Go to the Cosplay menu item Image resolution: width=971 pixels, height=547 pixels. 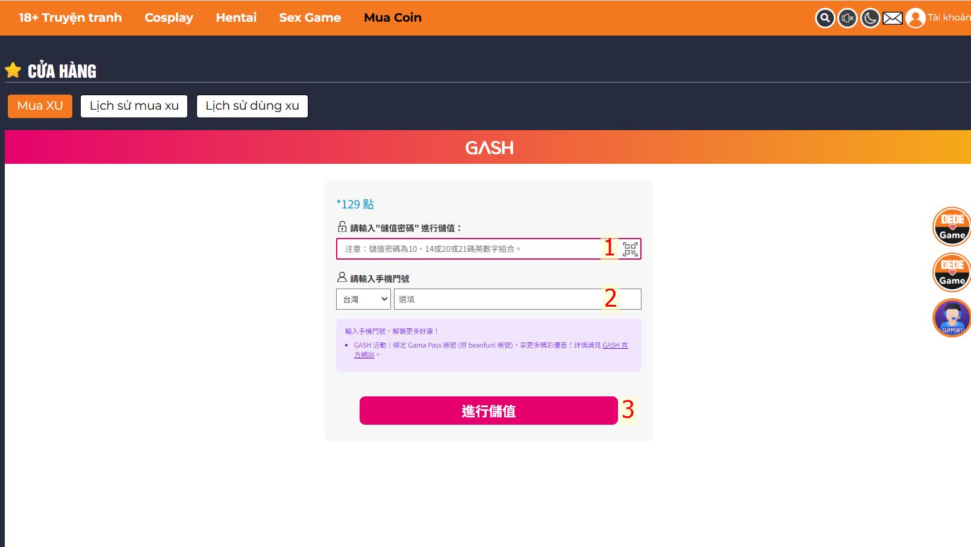pos(169,18)
